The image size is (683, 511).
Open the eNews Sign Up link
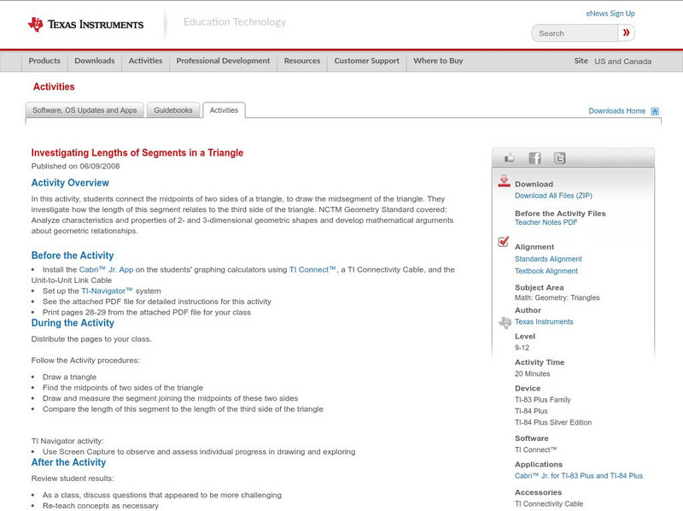pos(610,14)
